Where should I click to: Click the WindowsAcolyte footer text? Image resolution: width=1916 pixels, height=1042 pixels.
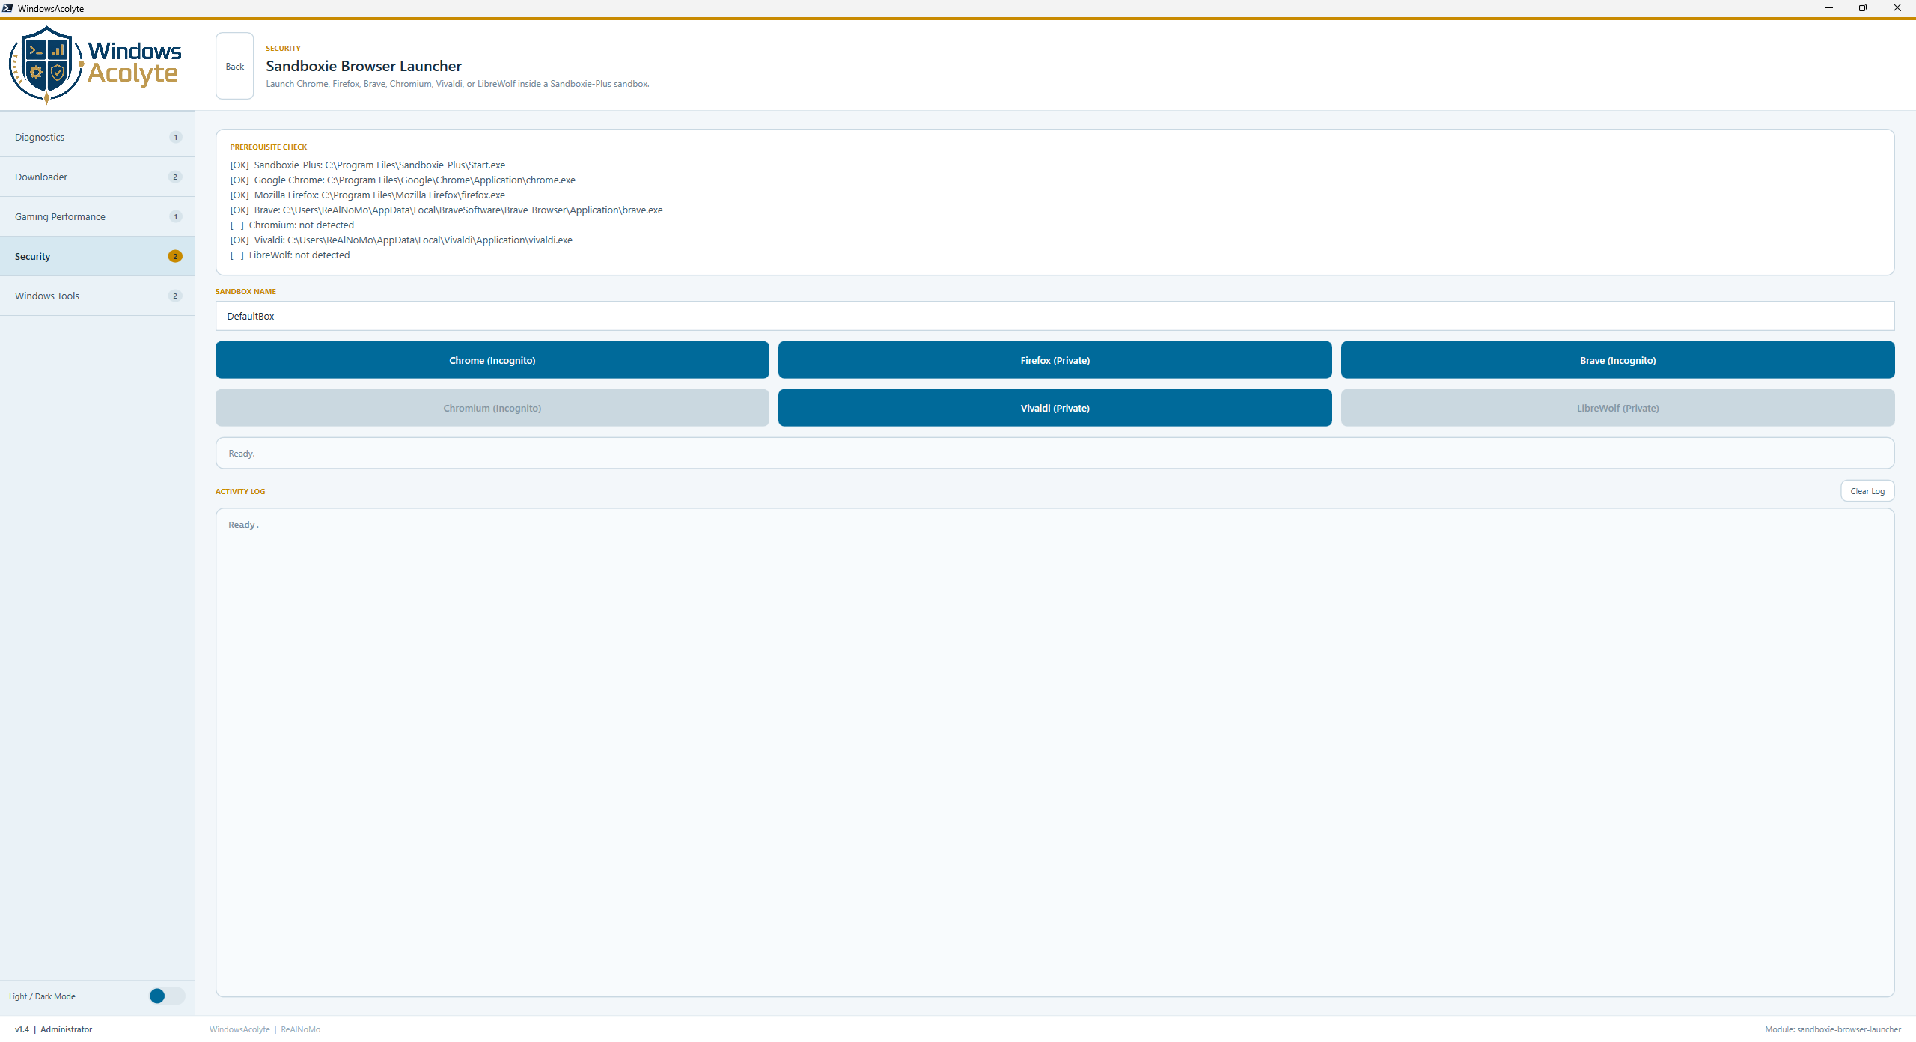239,1029
